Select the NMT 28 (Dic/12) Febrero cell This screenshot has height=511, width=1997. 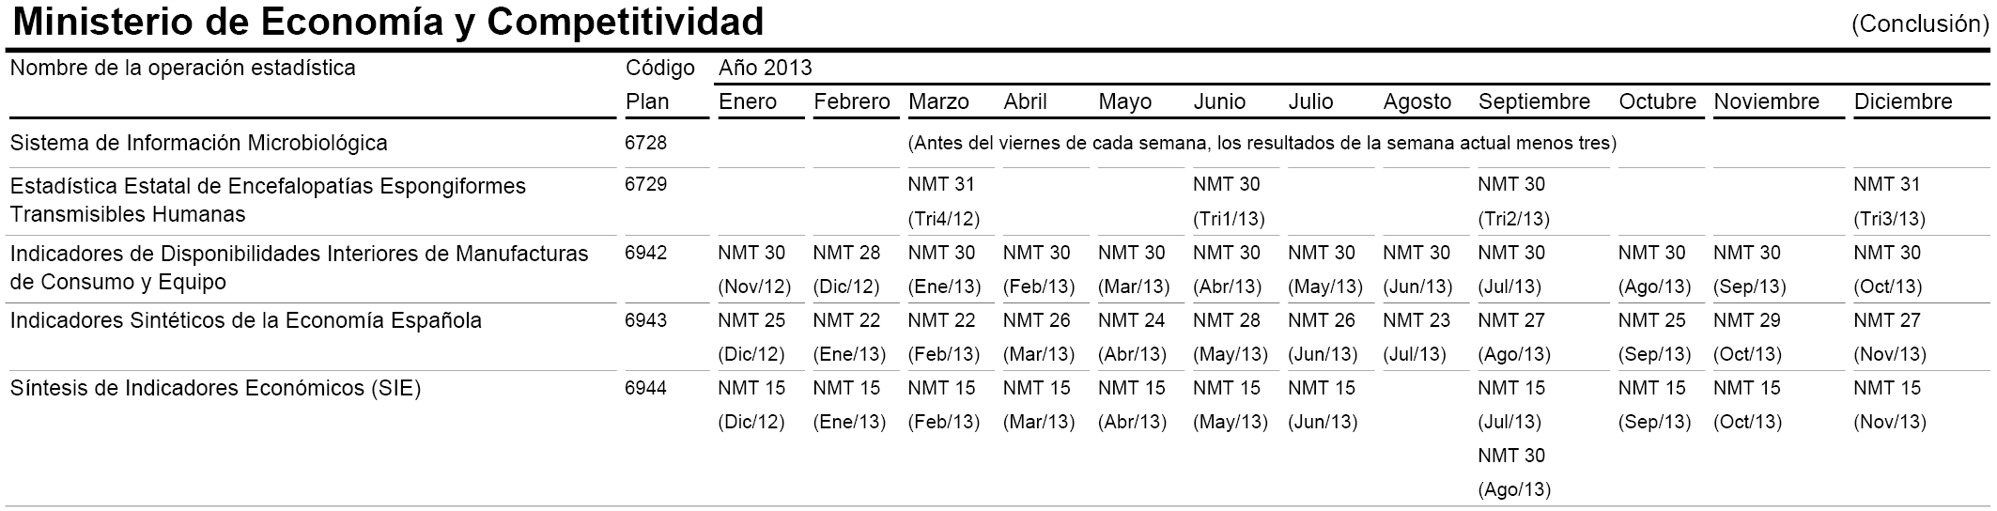click(x=848, y=270)
